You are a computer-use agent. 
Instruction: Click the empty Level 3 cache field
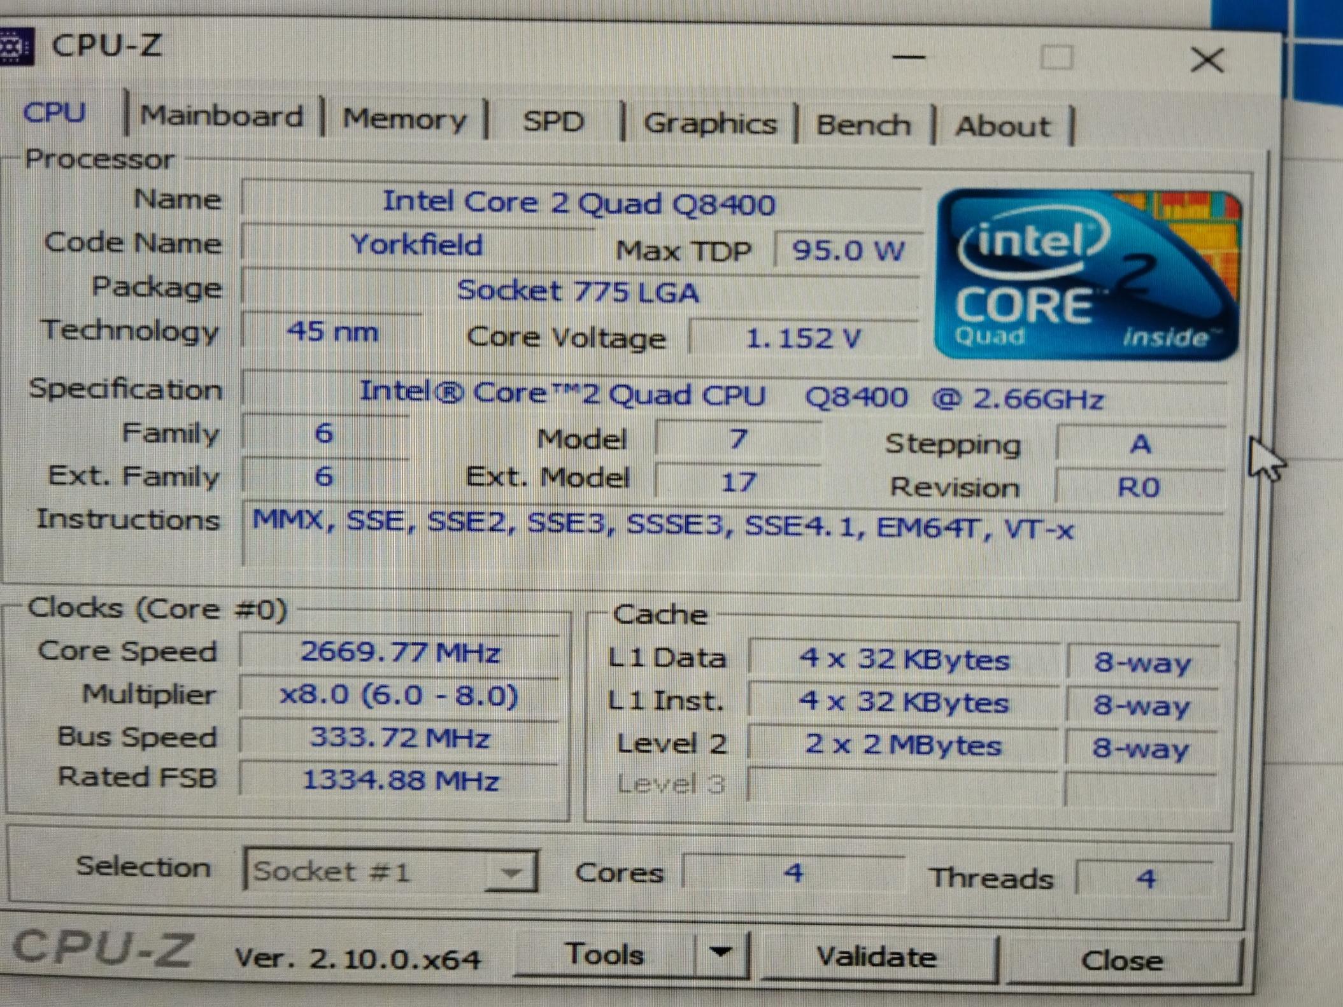pyautogui.click(x=903, y=785)
